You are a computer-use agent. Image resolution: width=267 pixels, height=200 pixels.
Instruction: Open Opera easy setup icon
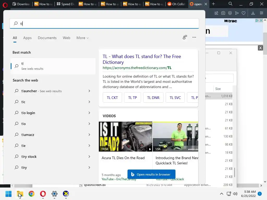pyautogui.click(x=262, y=13)
